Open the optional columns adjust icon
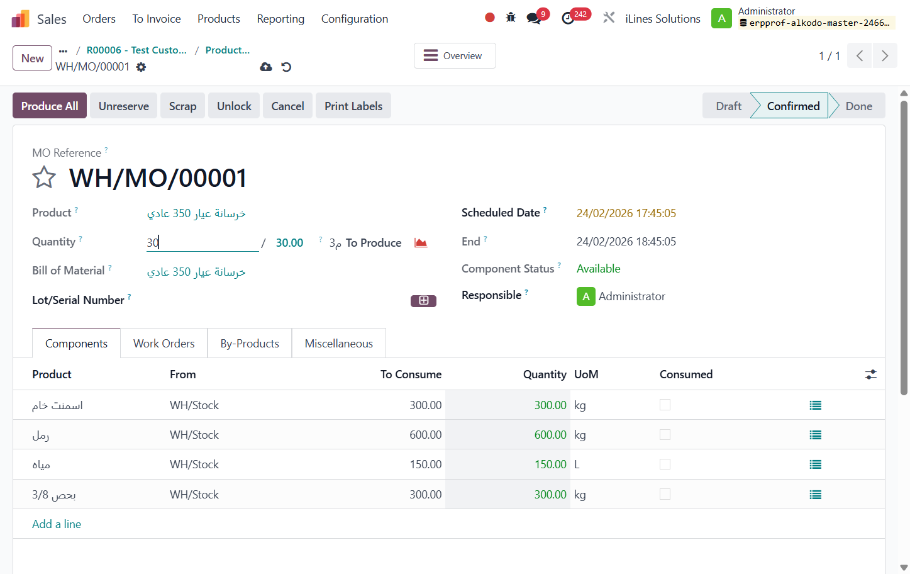Image resolution: width=910 pixels, height=574 pixels. tap(871, 374)
